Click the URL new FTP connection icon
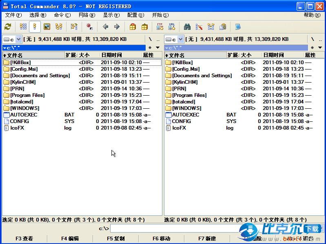 click(x=172, y=27)
